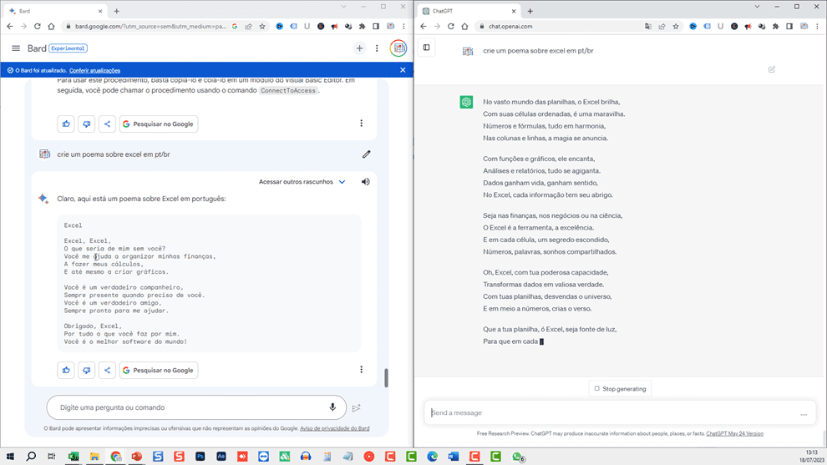This screenshot has width=827, height=465.
Task: Toggle thumbs up under the Excel poem
Action: [66, 370]
